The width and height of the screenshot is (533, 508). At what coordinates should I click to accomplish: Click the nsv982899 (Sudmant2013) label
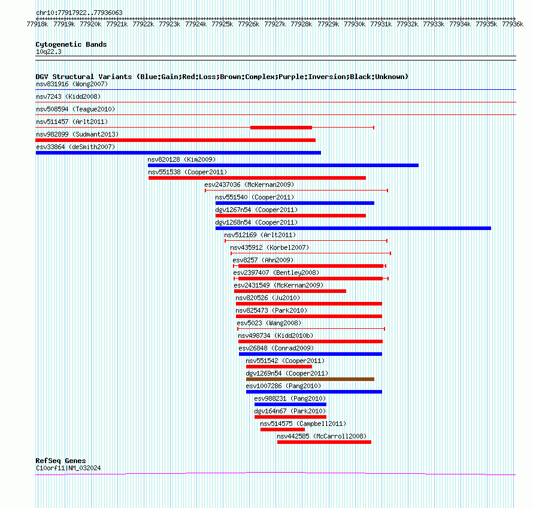pos(77,134)
